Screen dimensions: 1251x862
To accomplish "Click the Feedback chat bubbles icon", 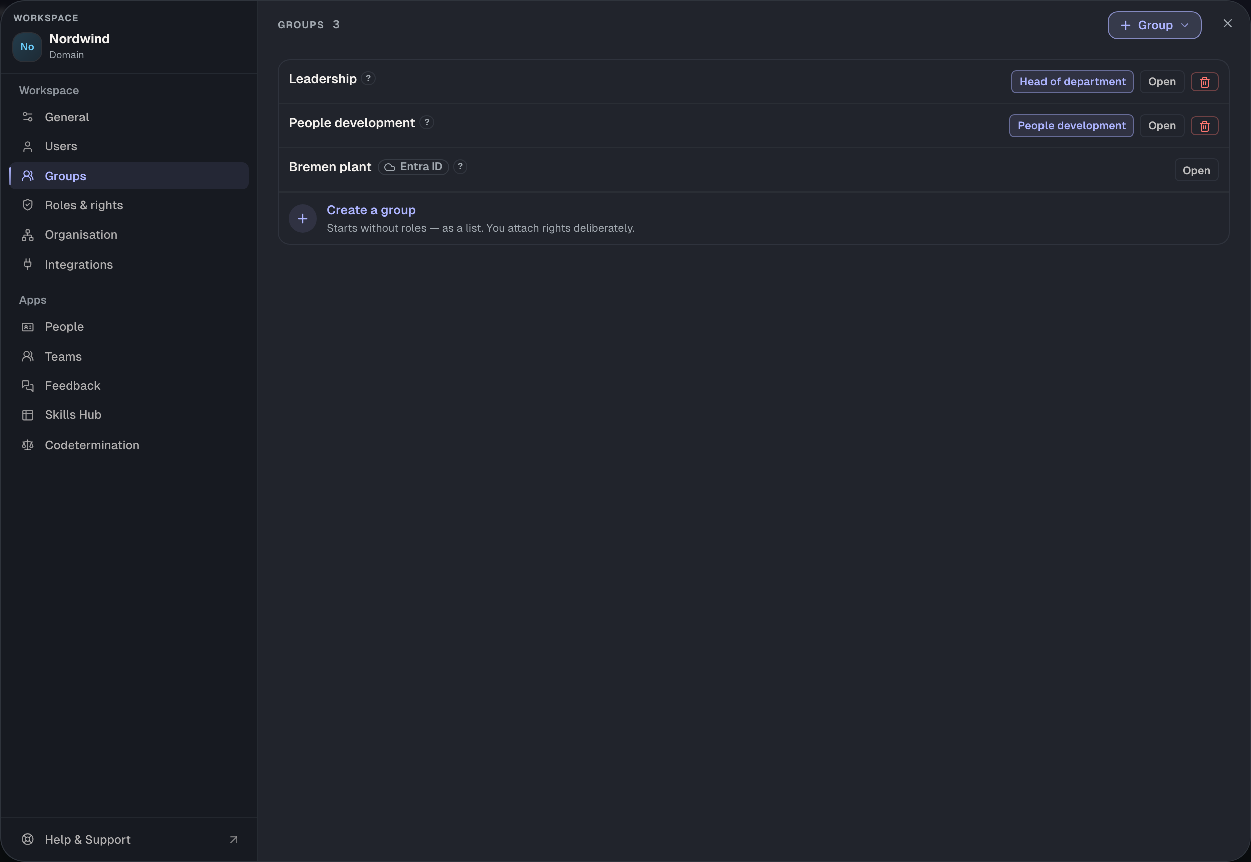I will coord(28,385).
